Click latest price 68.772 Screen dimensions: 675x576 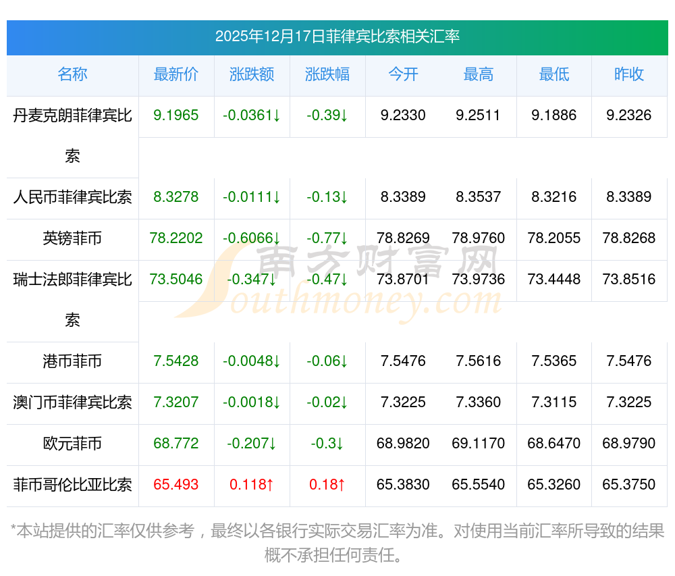(x=176, y=444)
